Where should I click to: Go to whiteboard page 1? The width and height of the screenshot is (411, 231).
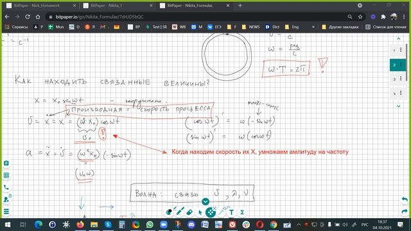tap(394, 50)
